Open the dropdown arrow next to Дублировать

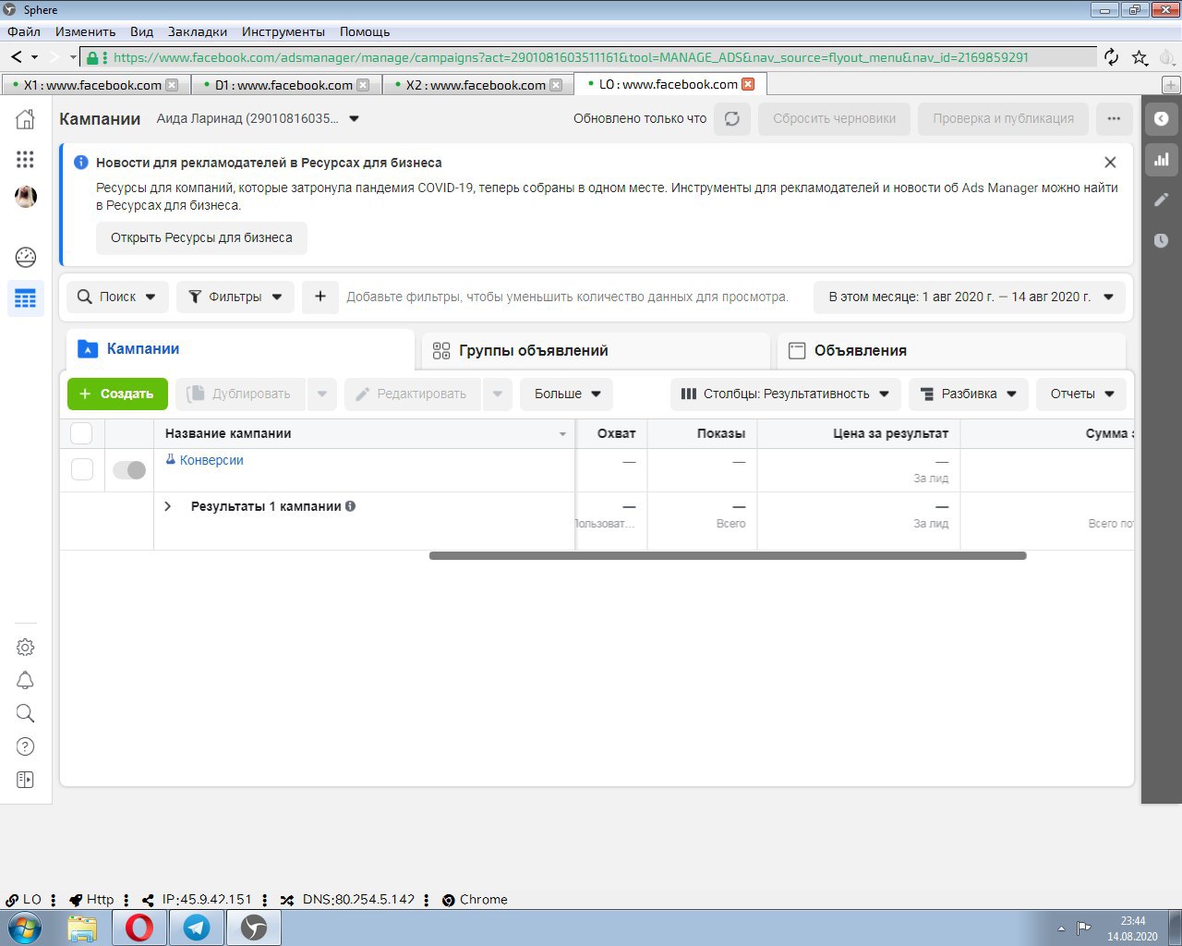pos(322,394)
